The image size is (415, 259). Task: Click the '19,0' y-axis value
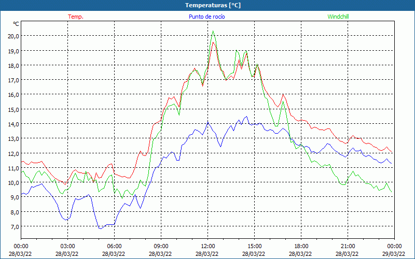click(x=13, y=51)
